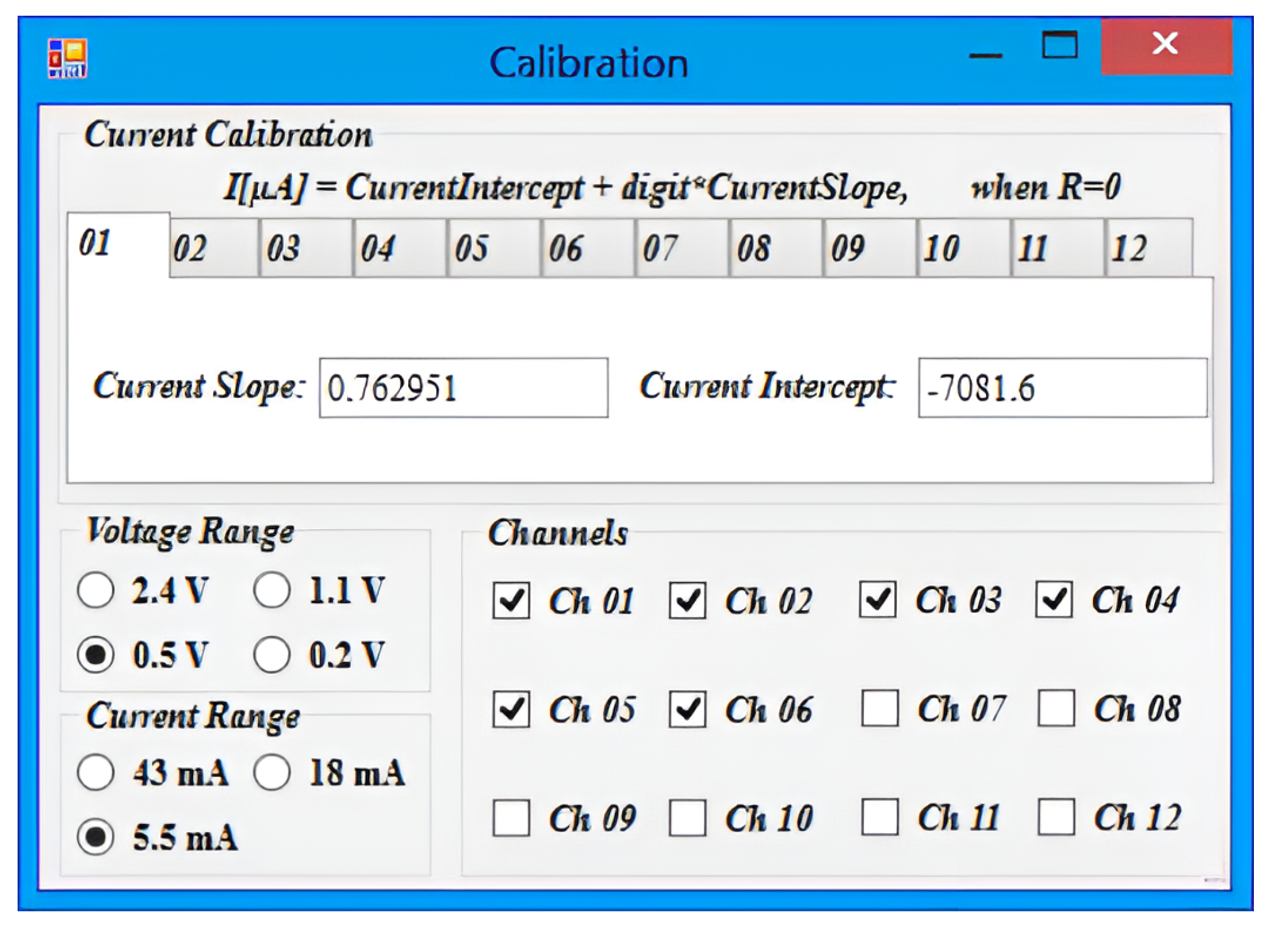Enable the Ch 07 checkbox
The width and height of the screenshot is (1269, 927).
click(878, 709)
